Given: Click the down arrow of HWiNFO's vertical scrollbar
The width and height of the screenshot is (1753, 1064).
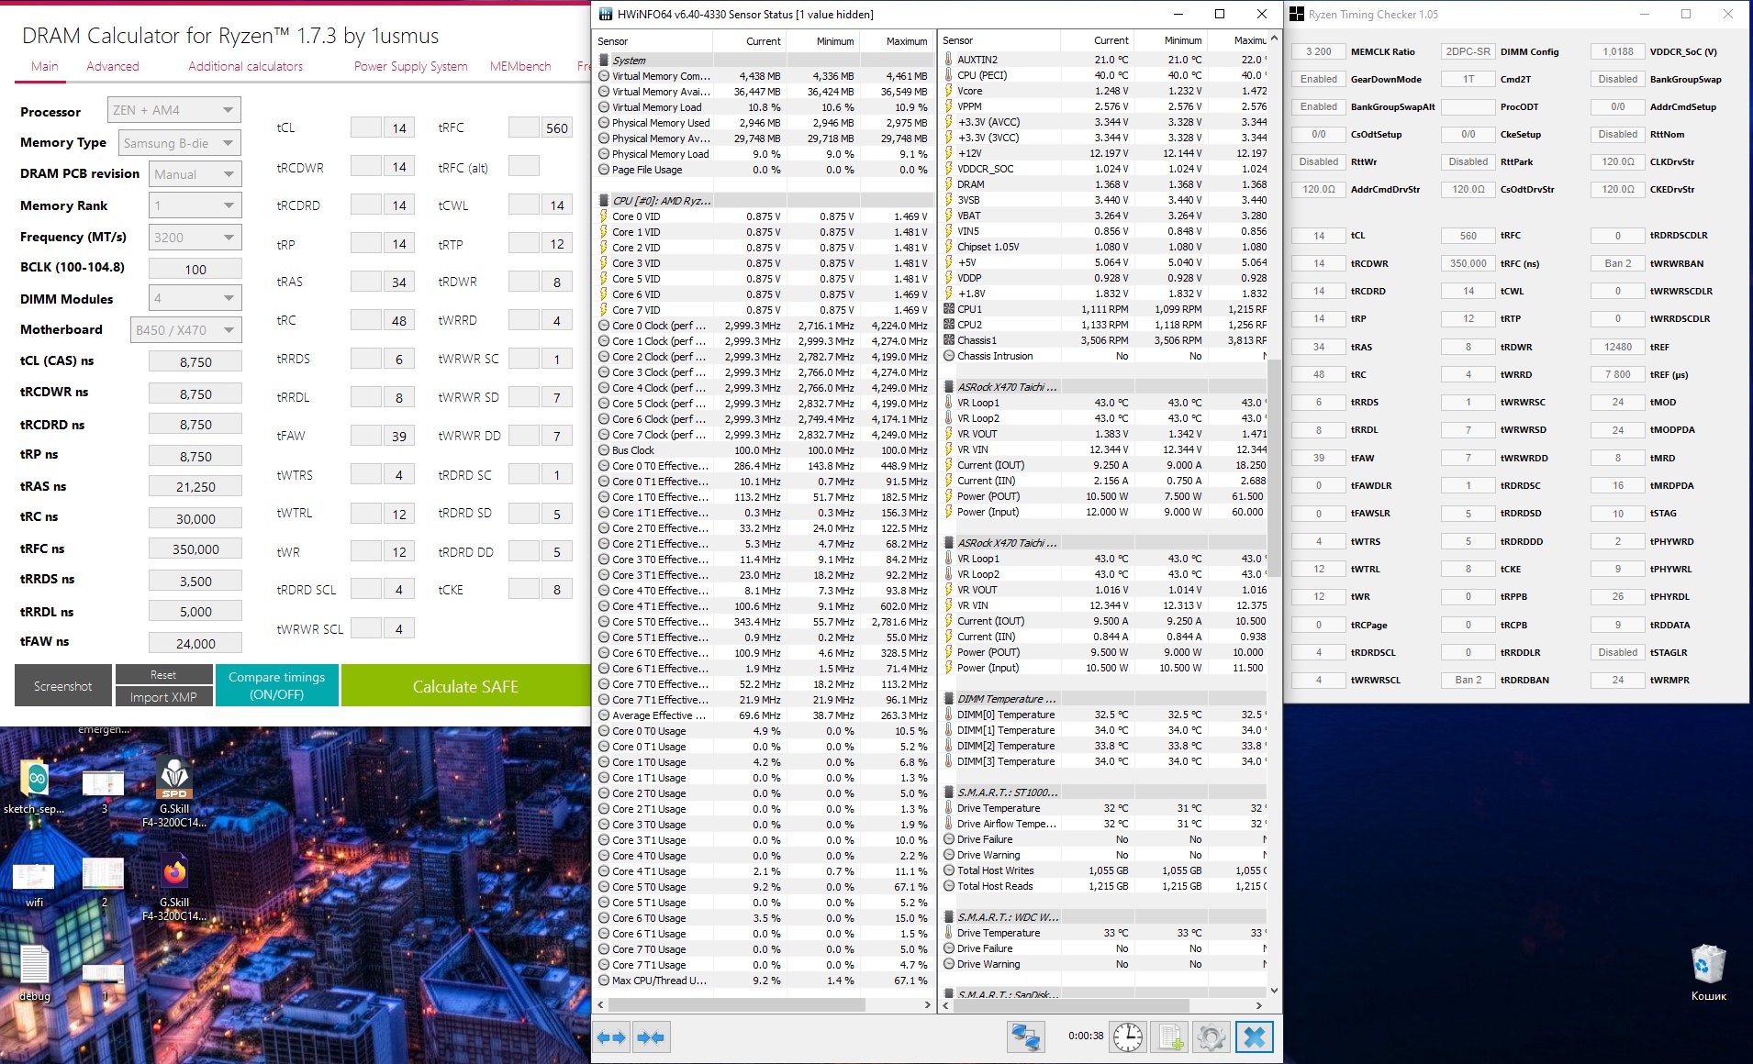Looking at the screenshot, I should point(1274,991).
